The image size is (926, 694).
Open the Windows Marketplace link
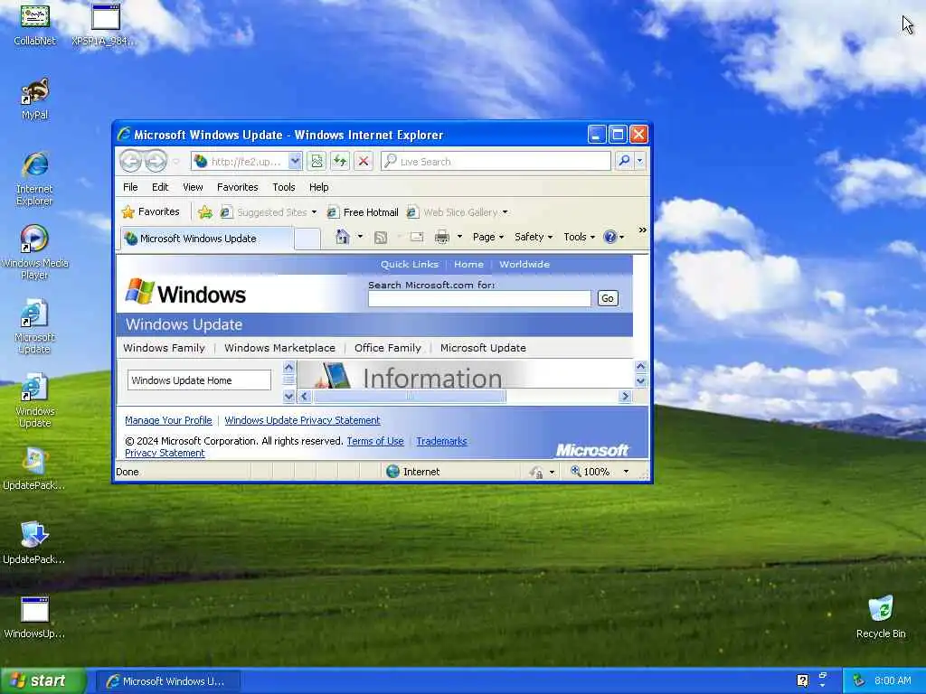tap(280, 348)
